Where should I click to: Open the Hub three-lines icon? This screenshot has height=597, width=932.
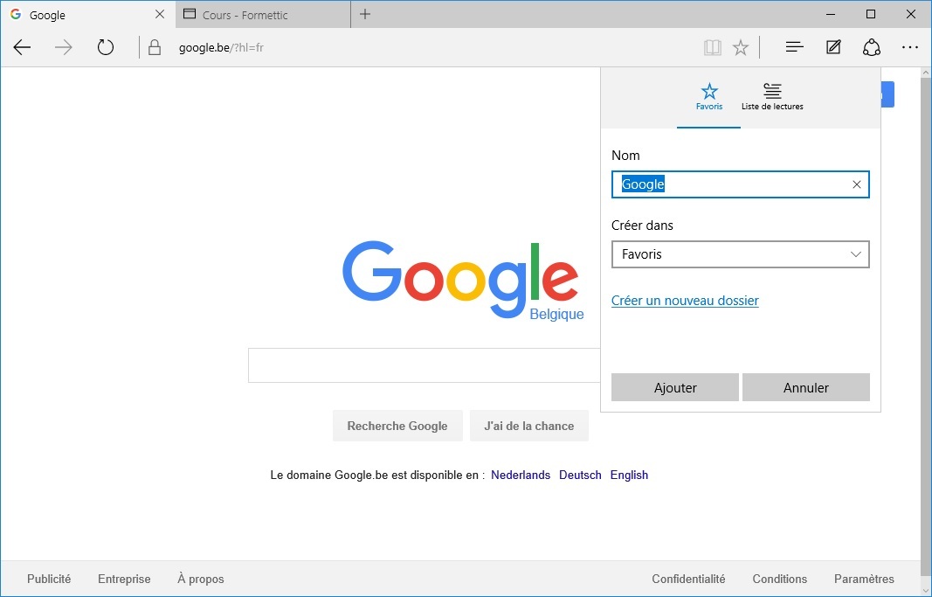(795, 47)
